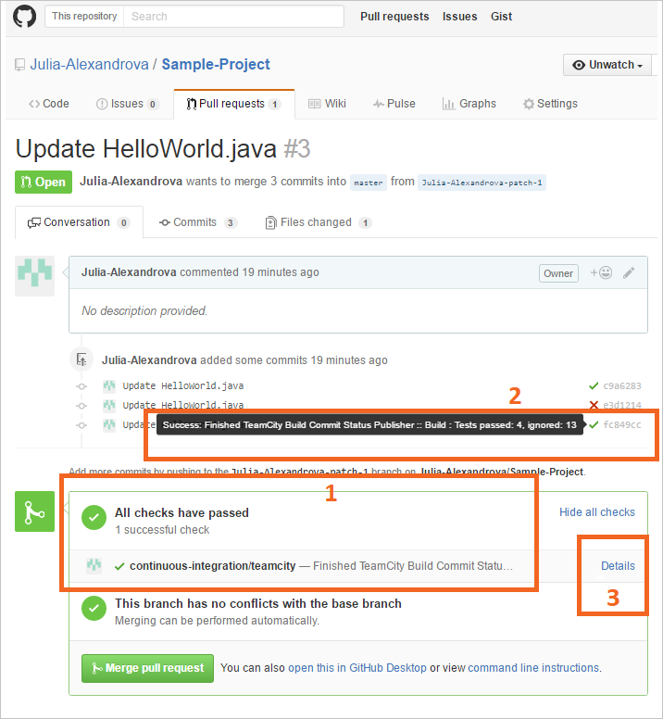Click Julia-Alexandrova in 'added some commits' line

coord(149,360)
